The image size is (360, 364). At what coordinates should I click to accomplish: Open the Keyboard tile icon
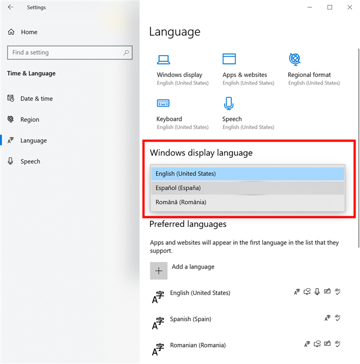coord(163,103)
